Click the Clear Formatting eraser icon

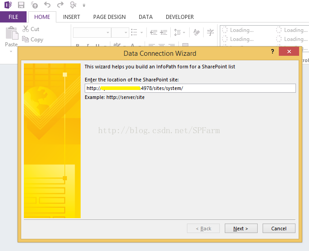(196, 32)
